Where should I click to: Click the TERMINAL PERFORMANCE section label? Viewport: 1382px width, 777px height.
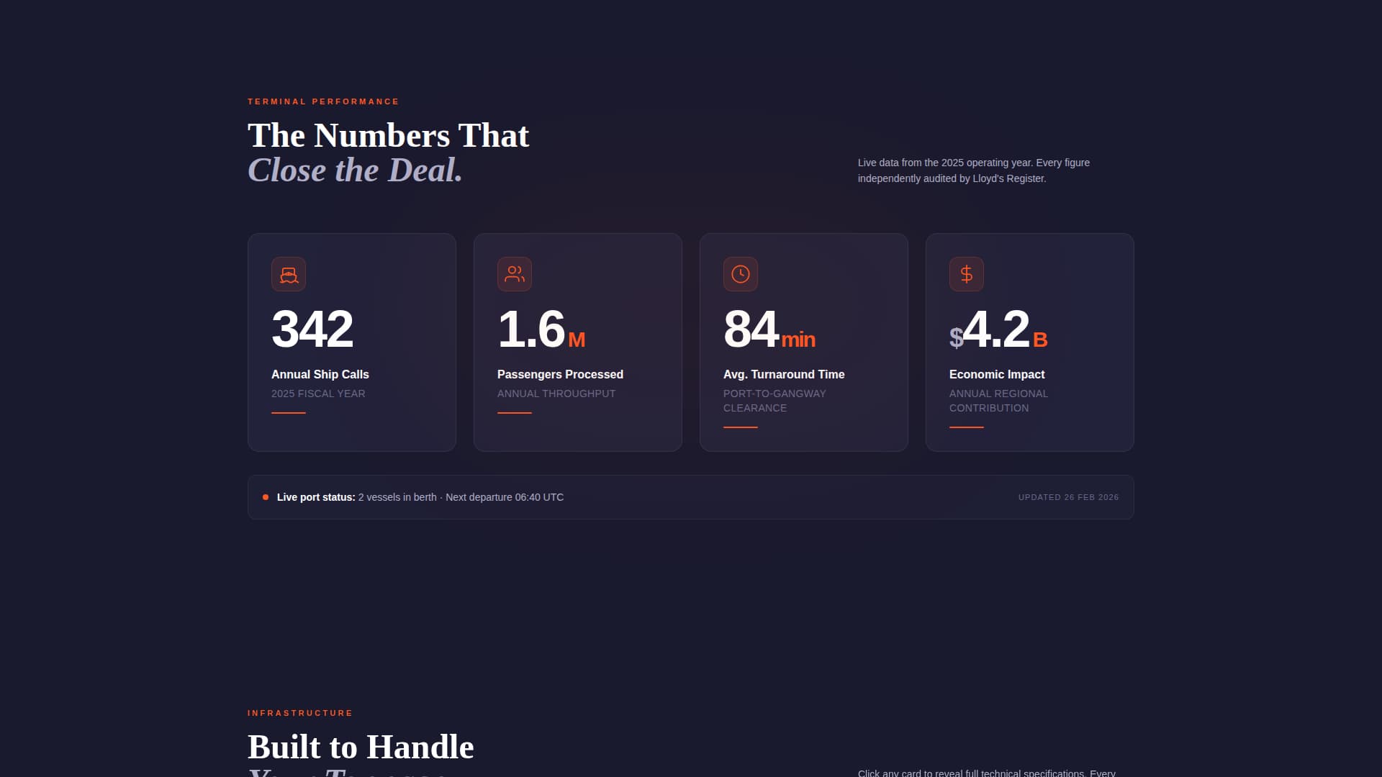click(x=322, y=101)
